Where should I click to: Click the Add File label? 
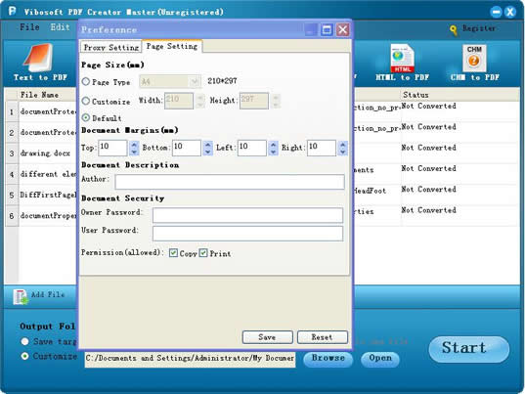tap(48, 294)
